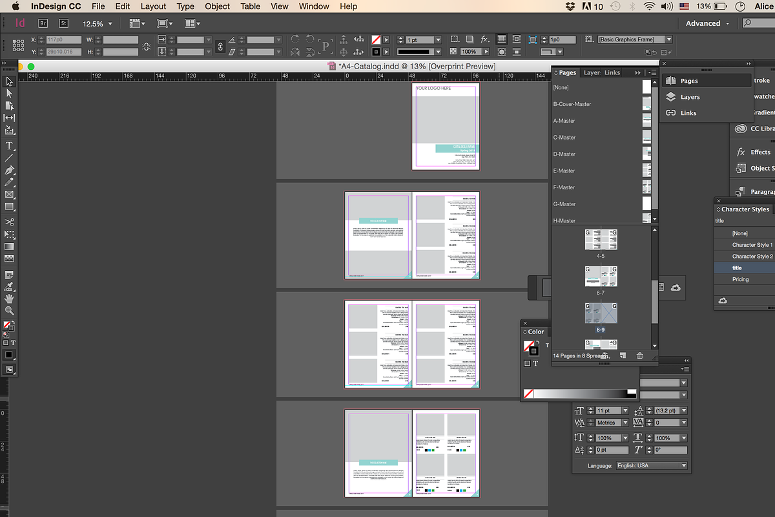Select the Gradient Feather tool
The width and height of the screenshot is (775, 517).
pos(9,258)
